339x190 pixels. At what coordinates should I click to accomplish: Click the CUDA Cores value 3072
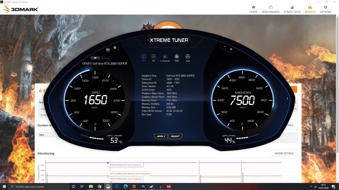click(x=169, y=90)
